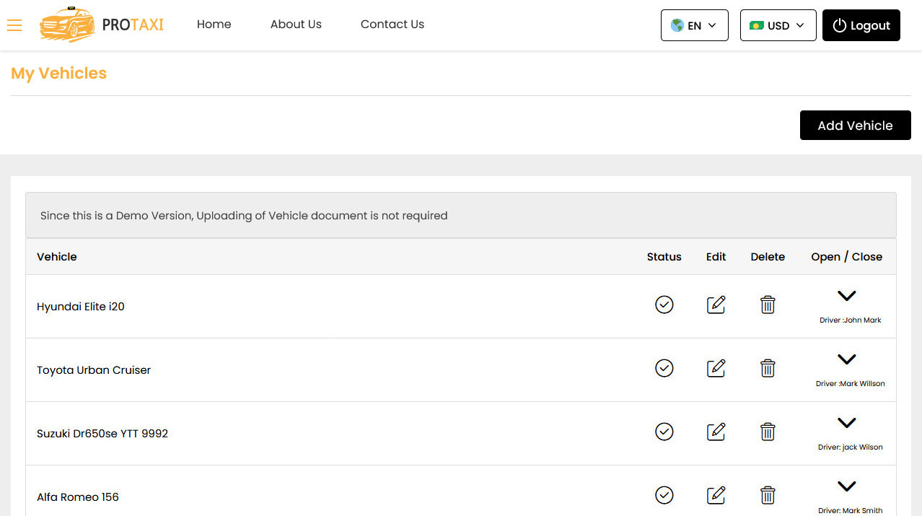Click the Driver jack Wilson label
The image size is (922, 516).
[851, 447]
